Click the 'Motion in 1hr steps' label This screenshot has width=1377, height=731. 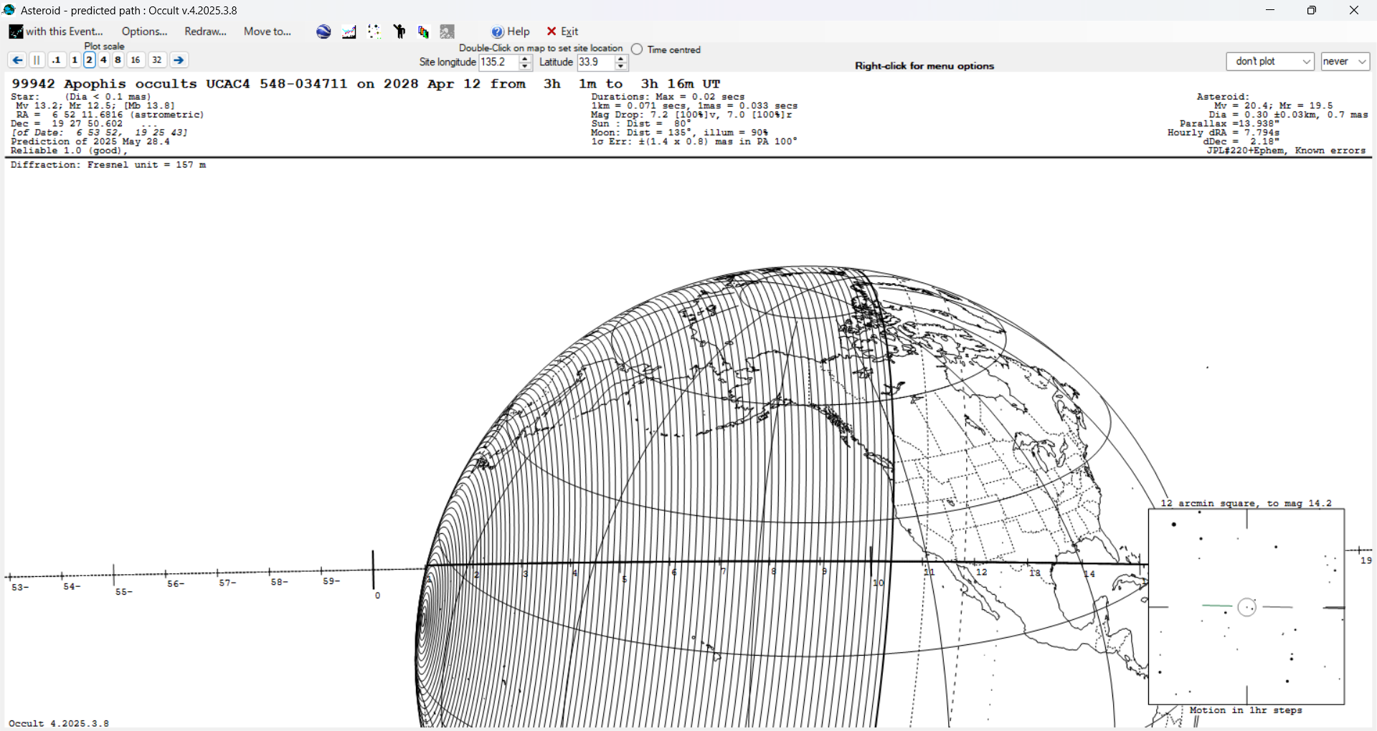(1246, 710)
